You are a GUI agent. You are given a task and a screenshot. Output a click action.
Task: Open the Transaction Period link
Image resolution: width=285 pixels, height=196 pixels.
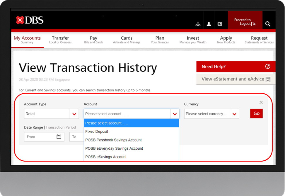pos(61,127)
